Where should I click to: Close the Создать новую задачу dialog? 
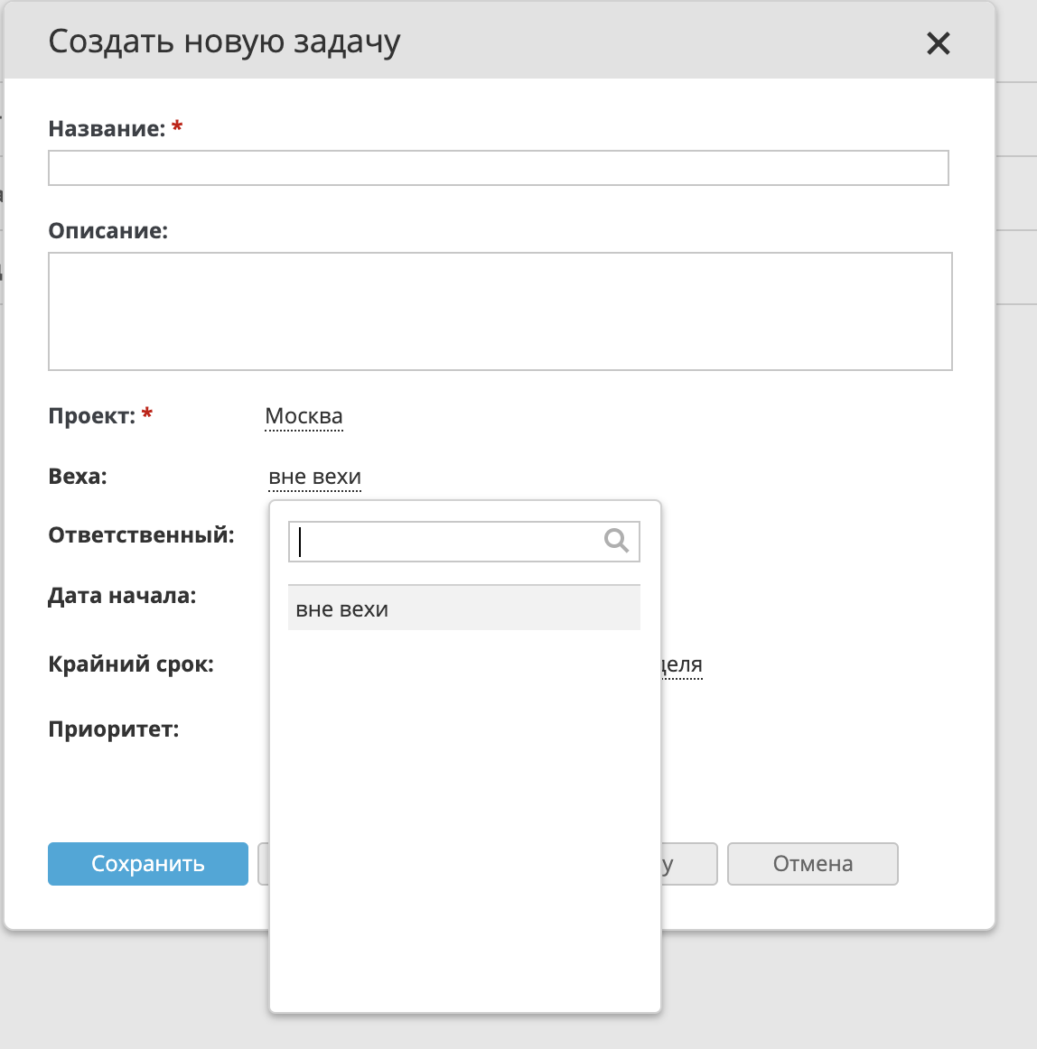pos(939,43)
